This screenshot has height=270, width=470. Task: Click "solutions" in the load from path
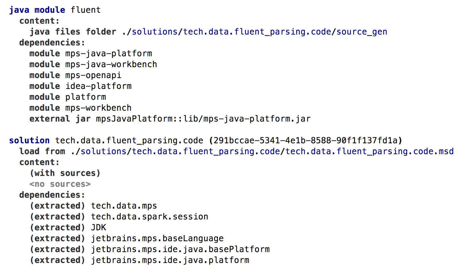point(103,151)
